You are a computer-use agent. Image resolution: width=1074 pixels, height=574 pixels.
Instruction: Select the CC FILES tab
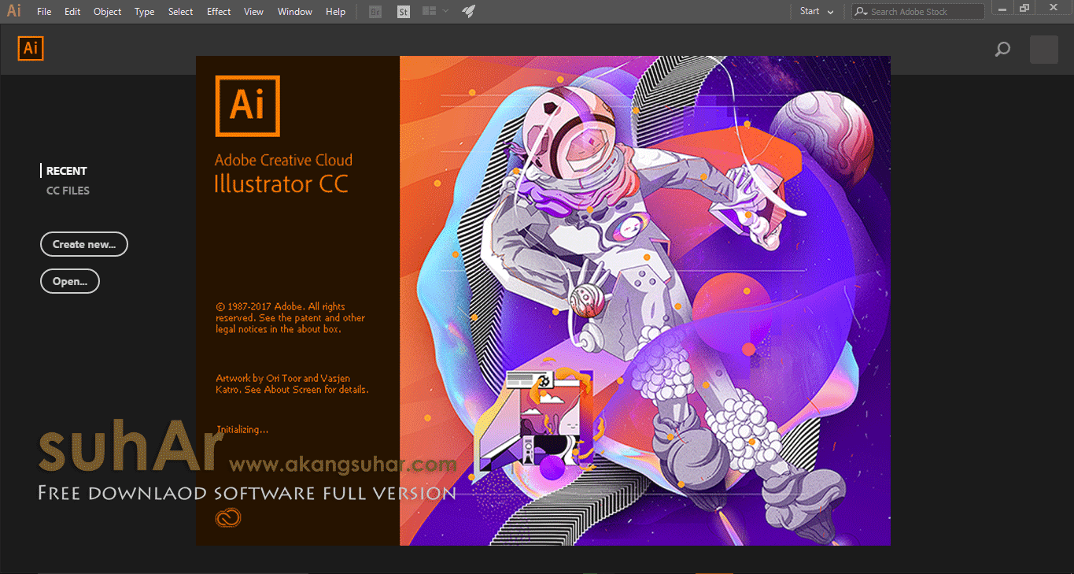(68, 191)
